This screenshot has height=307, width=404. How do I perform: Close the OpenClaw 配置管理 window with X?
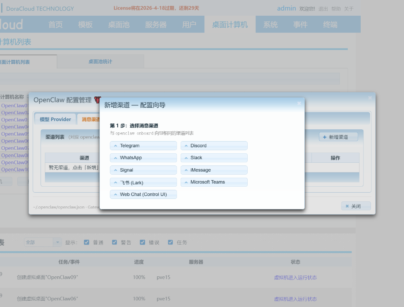click(x=370, y=98)
